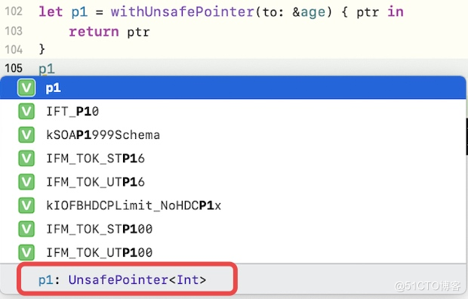
Task: Click the V icon next to IFM_TOK_STP16
Action: (x=26, y=159)
